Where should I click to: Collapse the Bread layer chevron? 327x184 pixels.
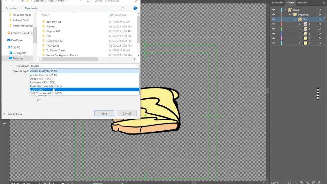(285, 10)
